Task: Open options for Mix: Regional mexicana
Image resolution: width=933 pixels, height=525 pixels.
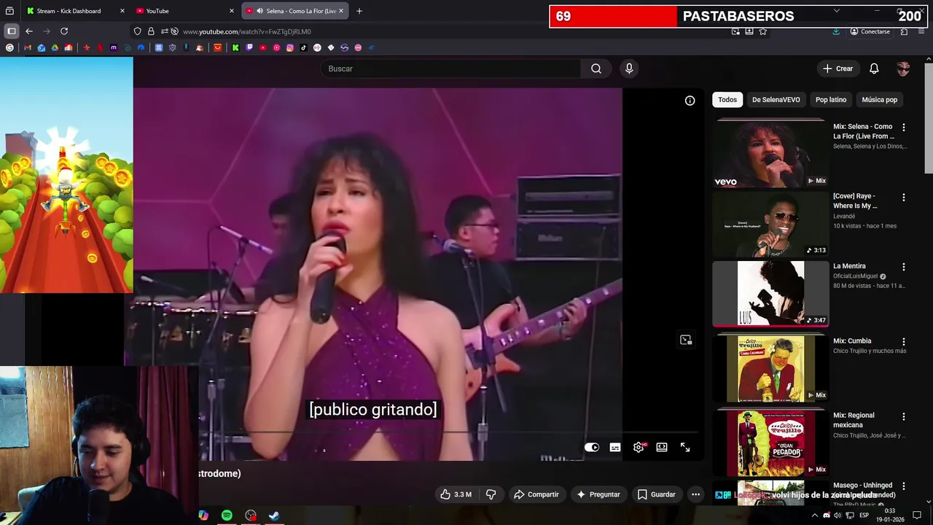Action: click(904, 416)
